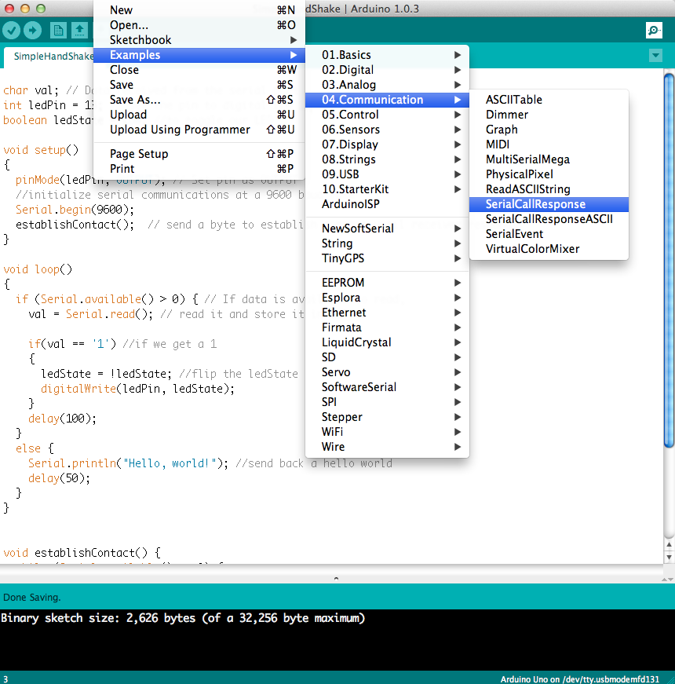Open Page Setup from the menu
The height and width of the screenshot is (684, 675).
click(x=199, y=154)
